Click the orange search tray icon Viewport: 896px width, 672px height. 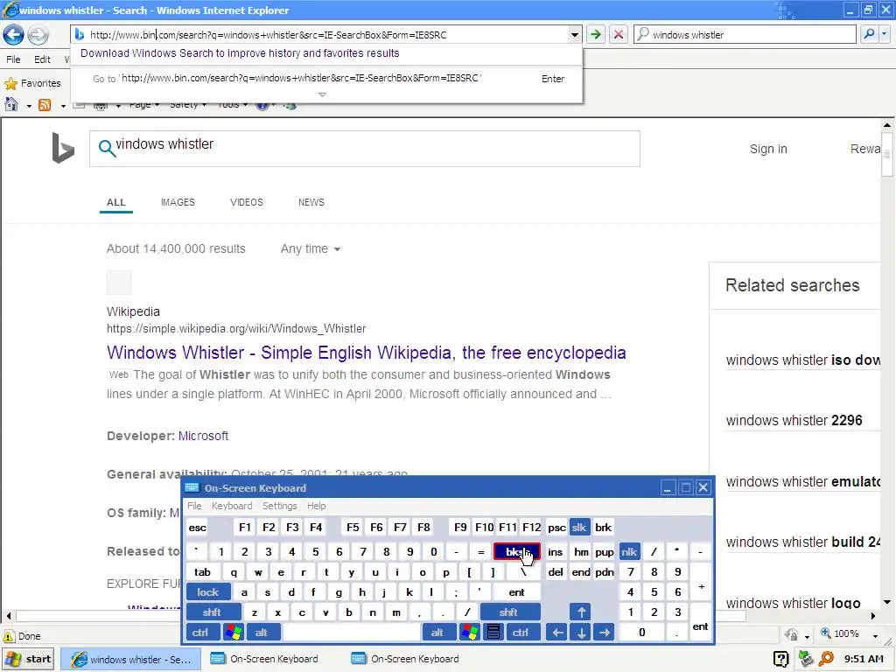tap(826, 659)
